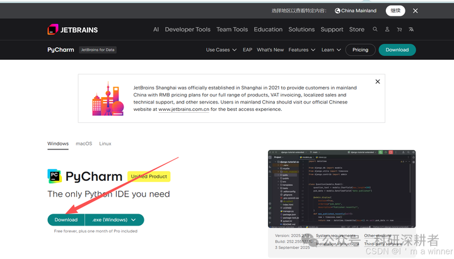Switch to the Linux tab
Screen dimensions: 454x259
pyautogui.click(x=105, y=144)
